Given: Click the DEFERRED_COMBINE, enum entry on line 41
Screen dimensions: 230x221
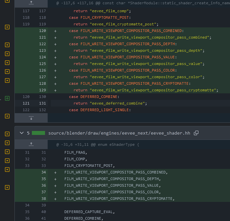Looking at the screenshot, I should 84,218.
